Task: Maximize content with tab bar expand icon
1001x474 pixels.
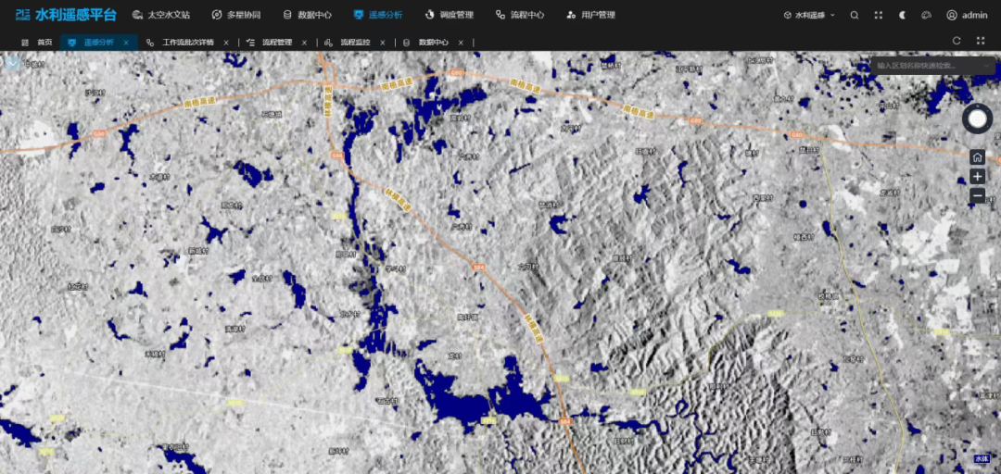Action: 981,41
